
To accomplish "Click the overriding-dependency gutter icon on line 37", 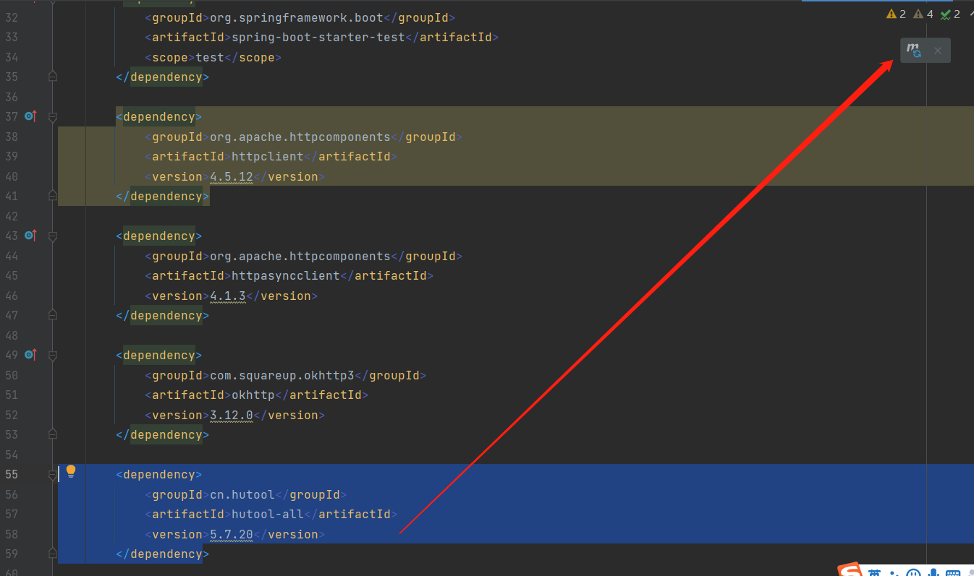I will point(30,116).
